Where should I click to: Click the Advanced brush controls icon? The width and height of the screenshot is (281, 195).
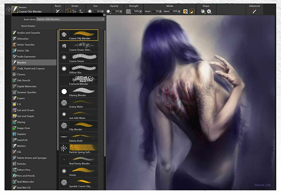[x=254, y=12]
